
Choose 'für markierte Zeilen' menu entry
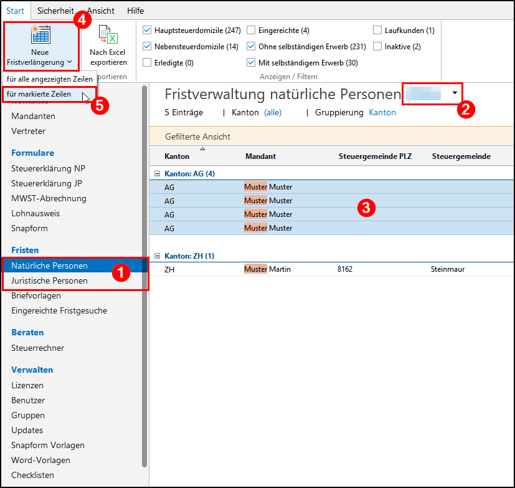point(39,94)
